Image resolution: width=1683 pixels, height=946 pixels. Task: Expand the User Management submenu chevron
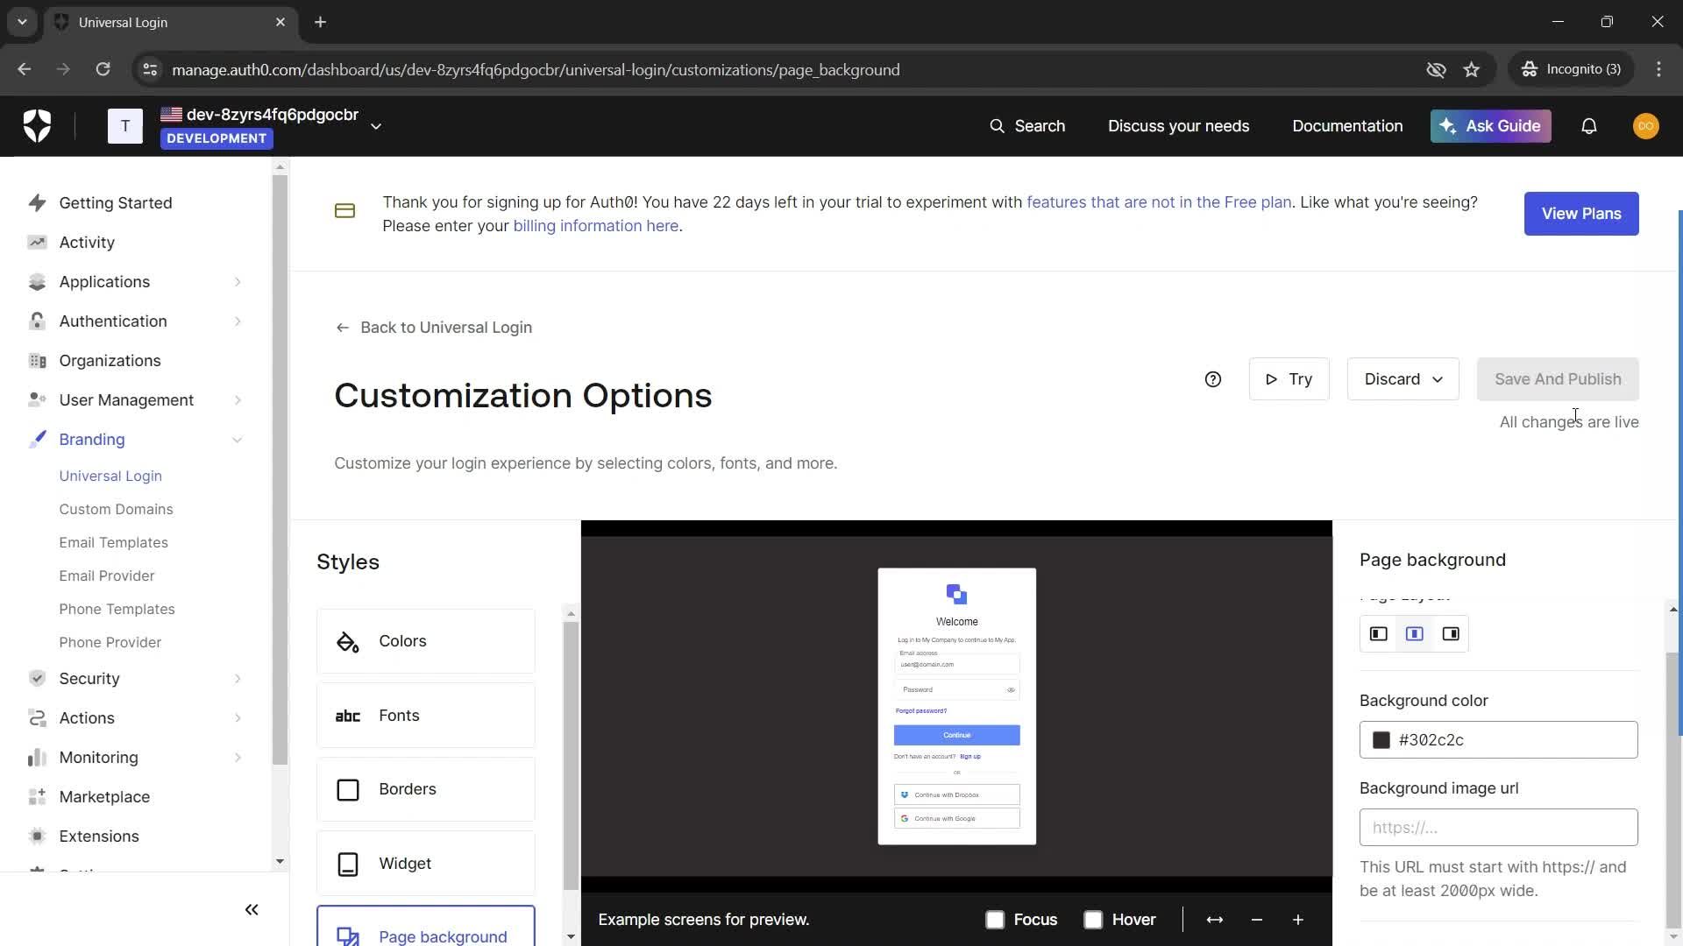pos(238,400)
